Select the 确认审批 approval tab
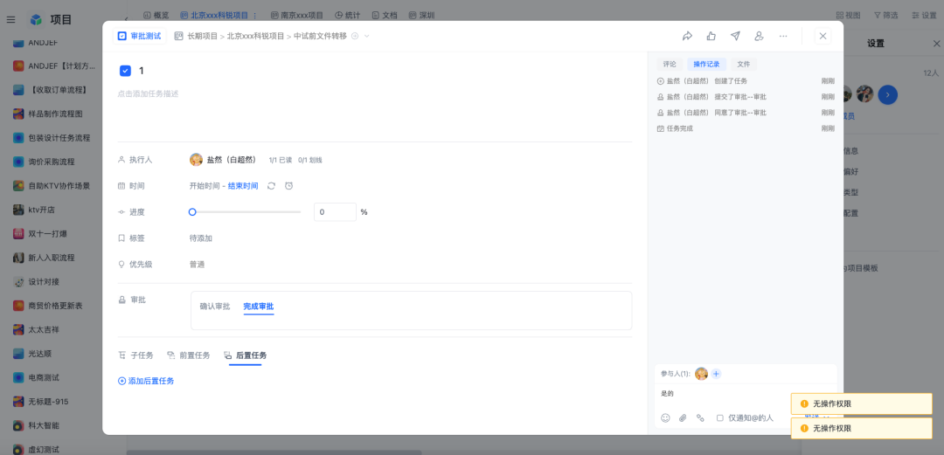Image resolution: width=944 pixels, height=455 pixels. 215,307
